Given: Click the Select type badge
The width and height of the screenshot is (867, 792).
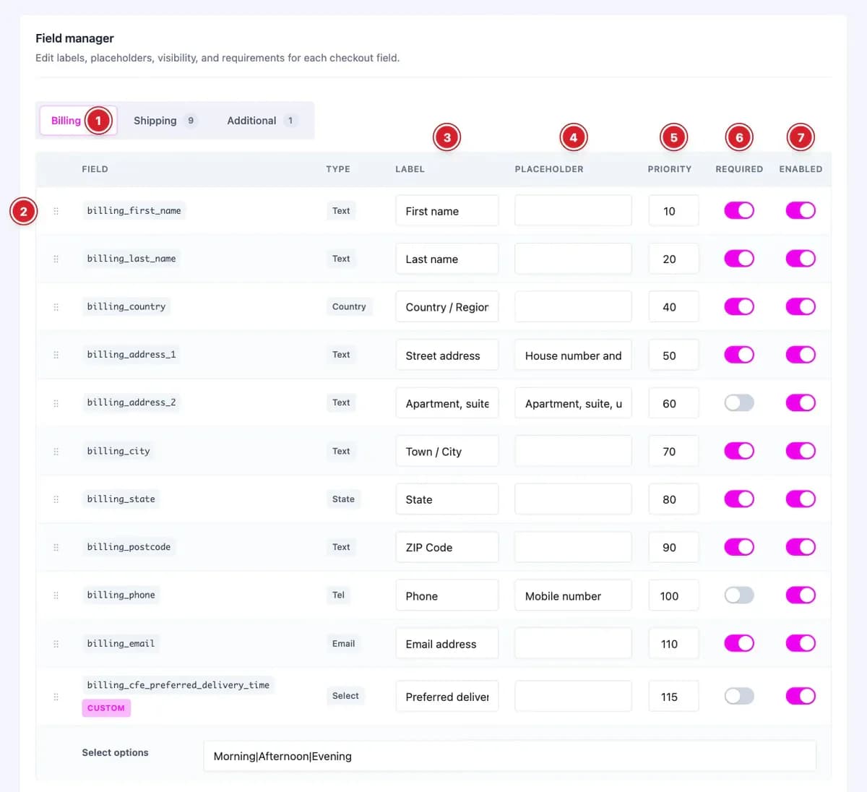Looking at the screenshot, I should (345, 696).
